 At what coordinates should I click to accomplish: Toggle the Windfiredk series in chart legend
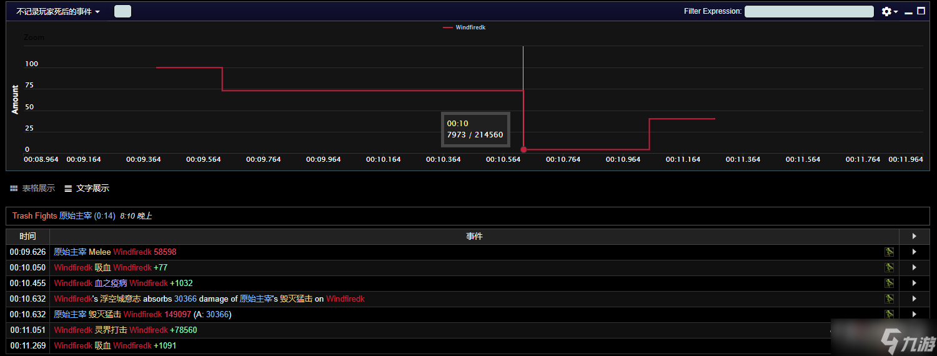tap(464, 27)
